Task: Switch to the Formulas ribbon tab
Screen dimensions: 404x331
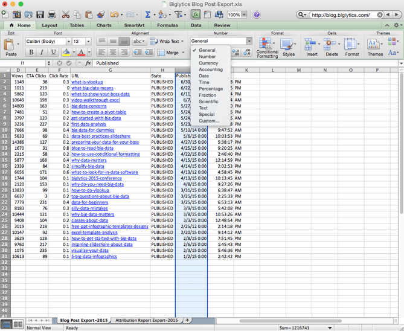Action: click(167, 25)
